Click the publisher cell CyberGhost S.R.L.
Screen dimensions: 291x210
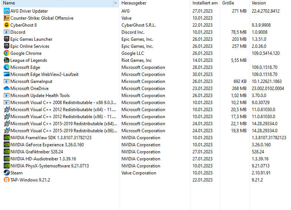coord(138,25)
